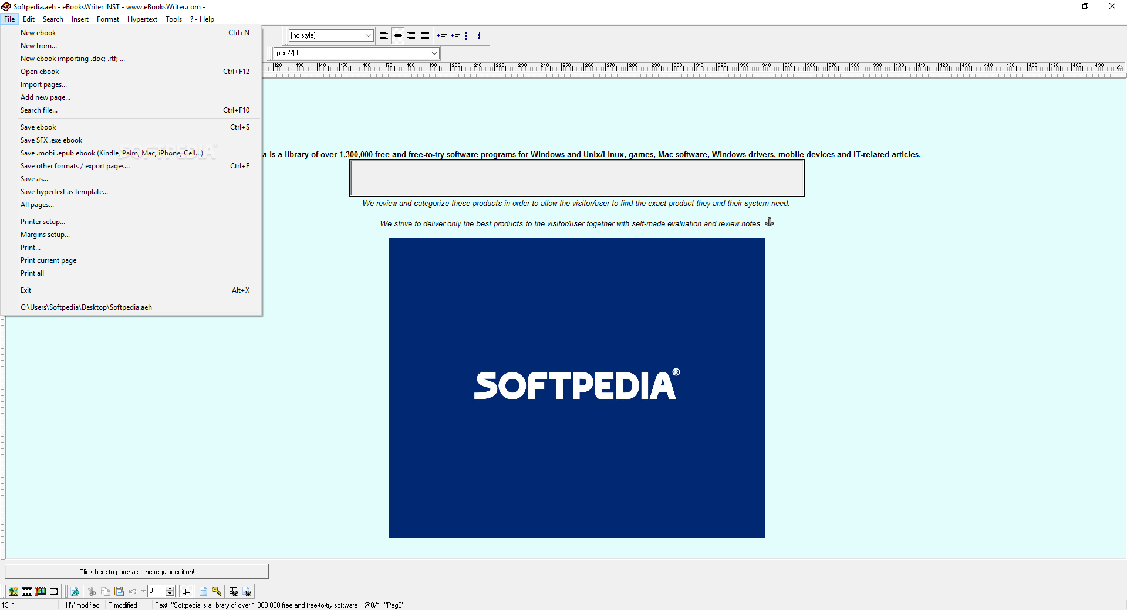1127x610 pixels.
Task: Decrease paragraph indent
Action: pyautogui.click(x=442, y=36)
